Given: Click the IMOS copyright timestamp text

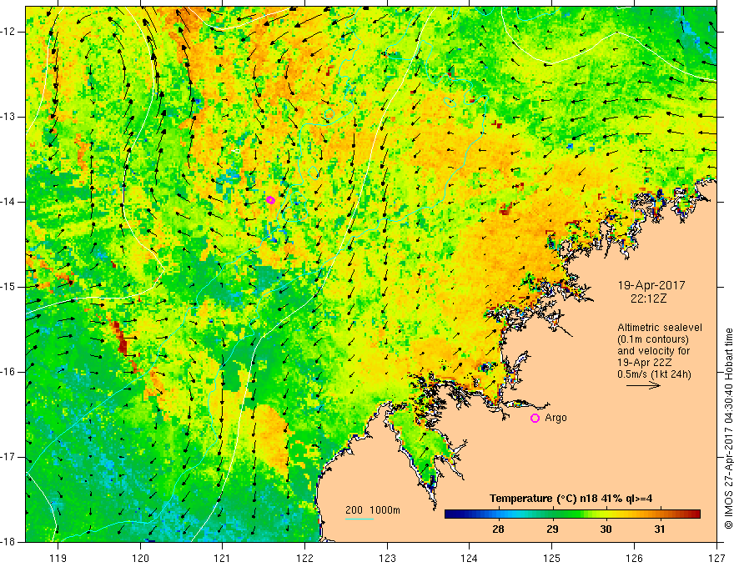Looking at the screenshot, I should tap(728, 429).
